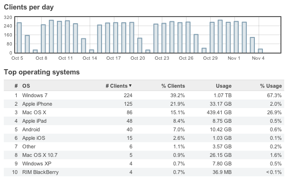
Task: Click the Windows XP entry
Action: [37, 164]
